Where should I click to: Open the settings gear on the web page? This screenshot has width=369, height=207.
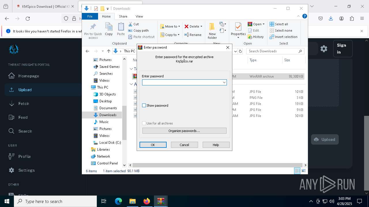[x=324, y=49]
